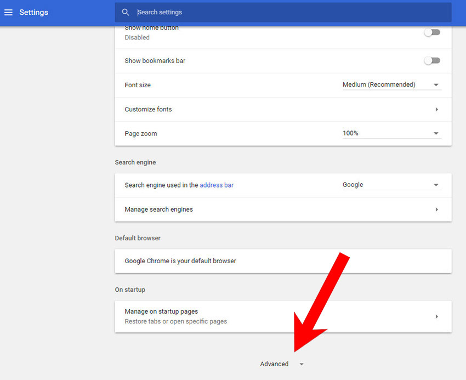Screen dimensions: 466x380
Task: Click the Font size label
Action: [x=138, y=85]
